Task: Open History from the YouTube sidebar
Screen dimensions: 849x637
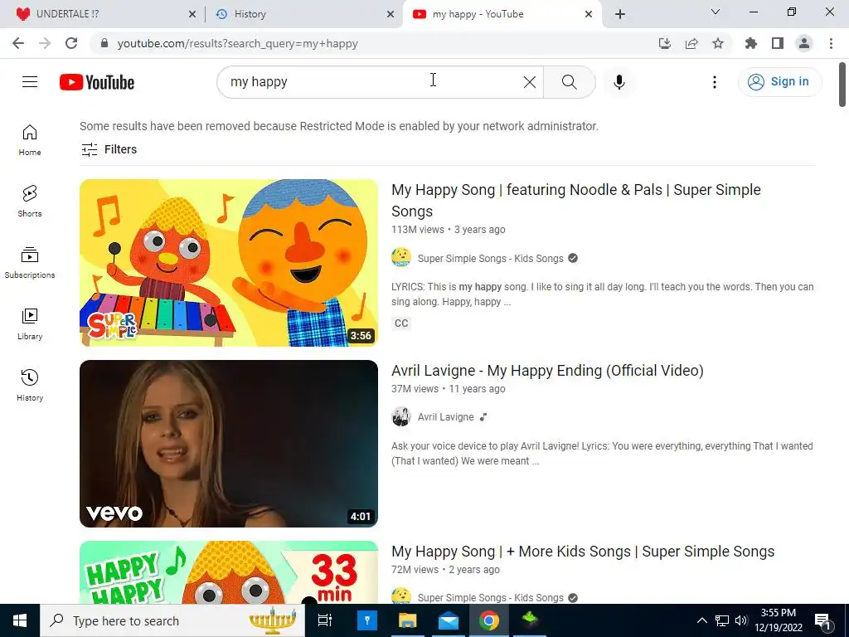Action: 30,385
